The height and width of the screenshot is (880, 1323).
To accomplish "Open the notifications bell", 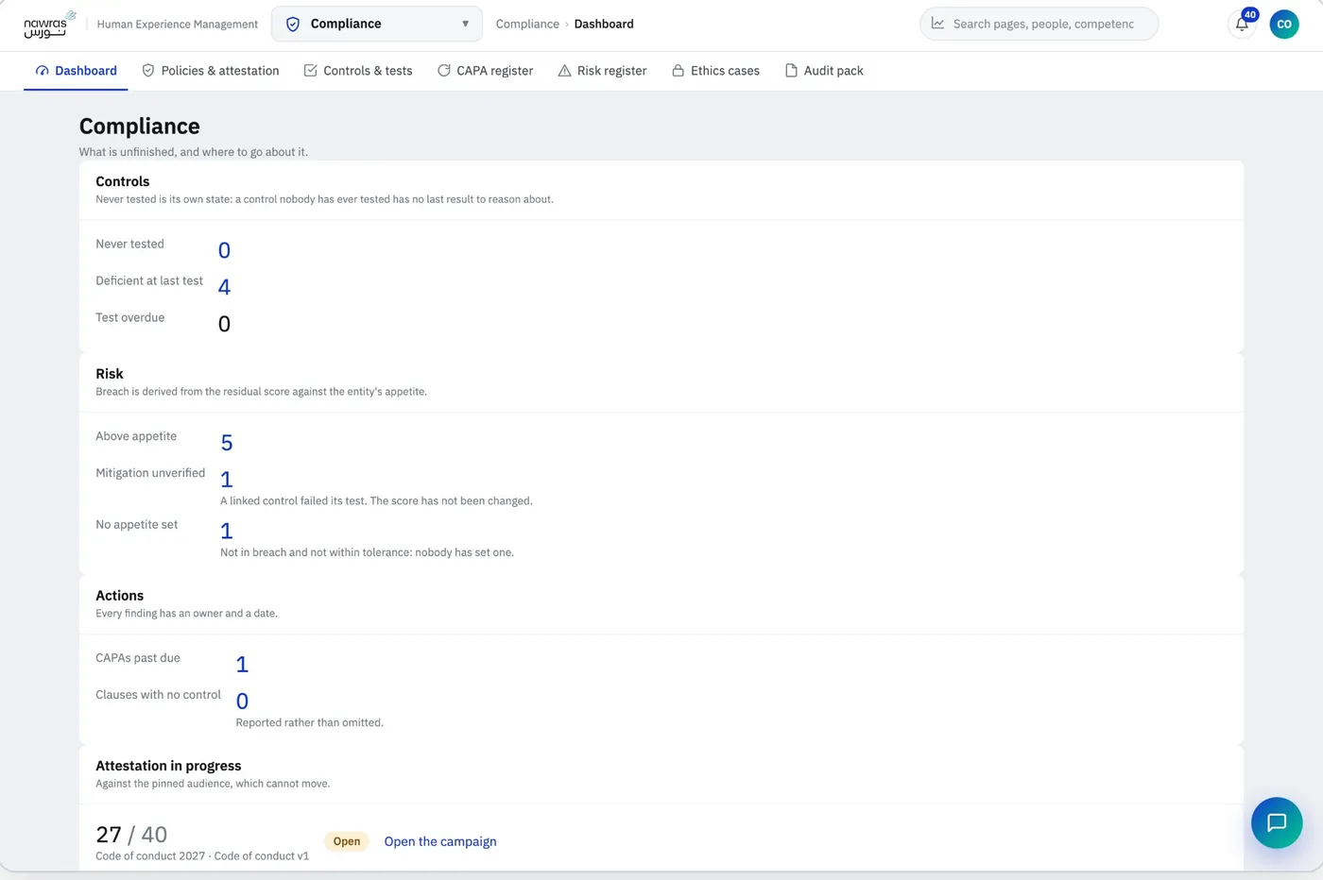I will [x=1242, y=25].
